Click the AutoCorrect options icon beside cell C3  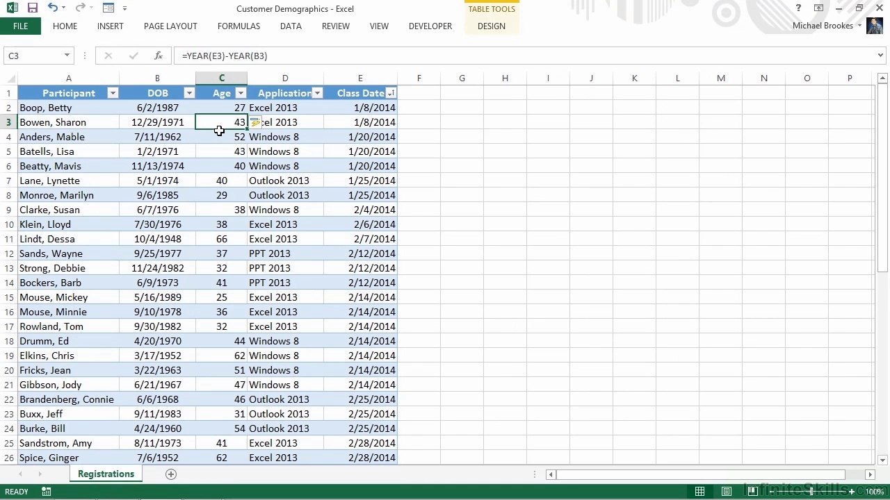(254, 122)
